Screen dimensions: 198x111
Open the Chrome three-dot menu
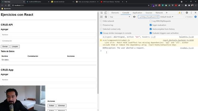pyautogui.click(x=196, y=6)
